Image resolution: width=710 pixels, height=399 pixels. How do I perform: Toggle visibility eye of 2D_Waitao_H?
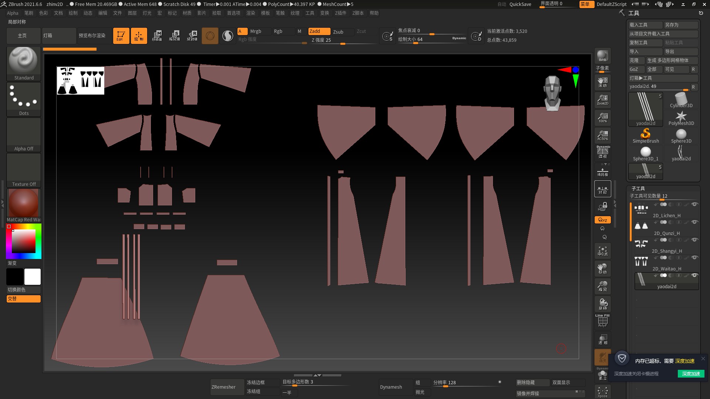694,258
